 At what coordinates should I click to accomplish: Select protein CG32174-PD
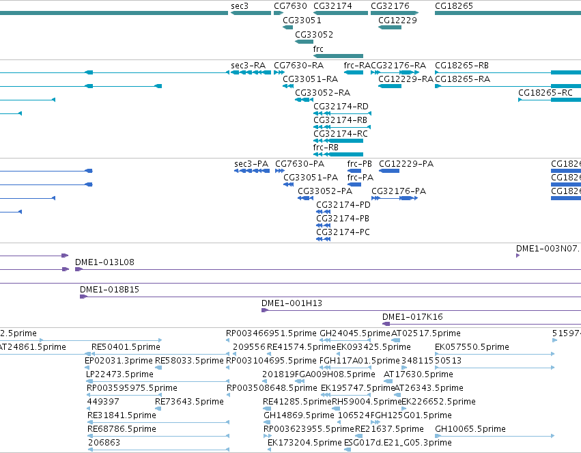[323, 212]
